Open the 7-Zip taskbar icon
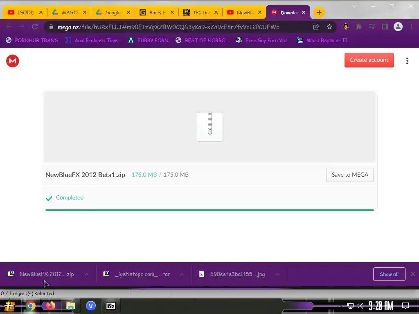The height and width of the screenshot is (314, 419). pyautogui.click(x=111, y=306)
